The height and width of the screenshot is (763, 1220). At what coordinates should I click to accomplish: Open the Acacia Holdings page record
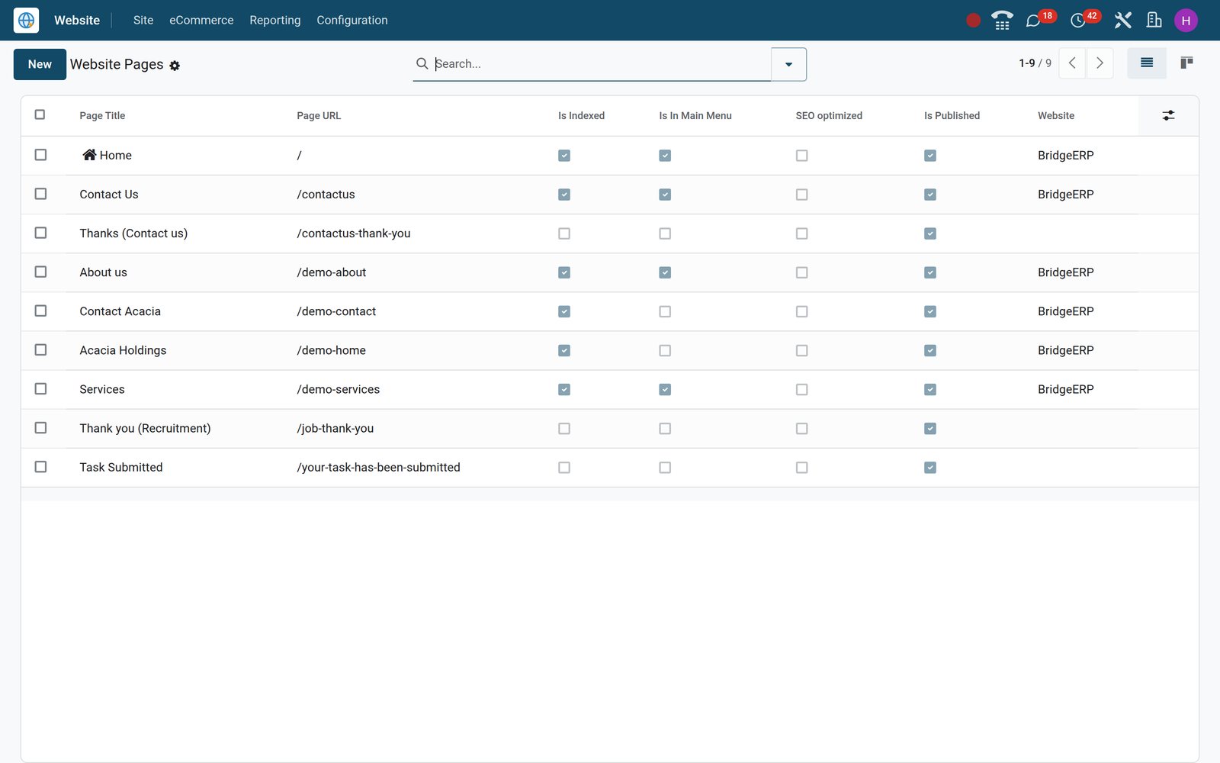pos(123,350)
